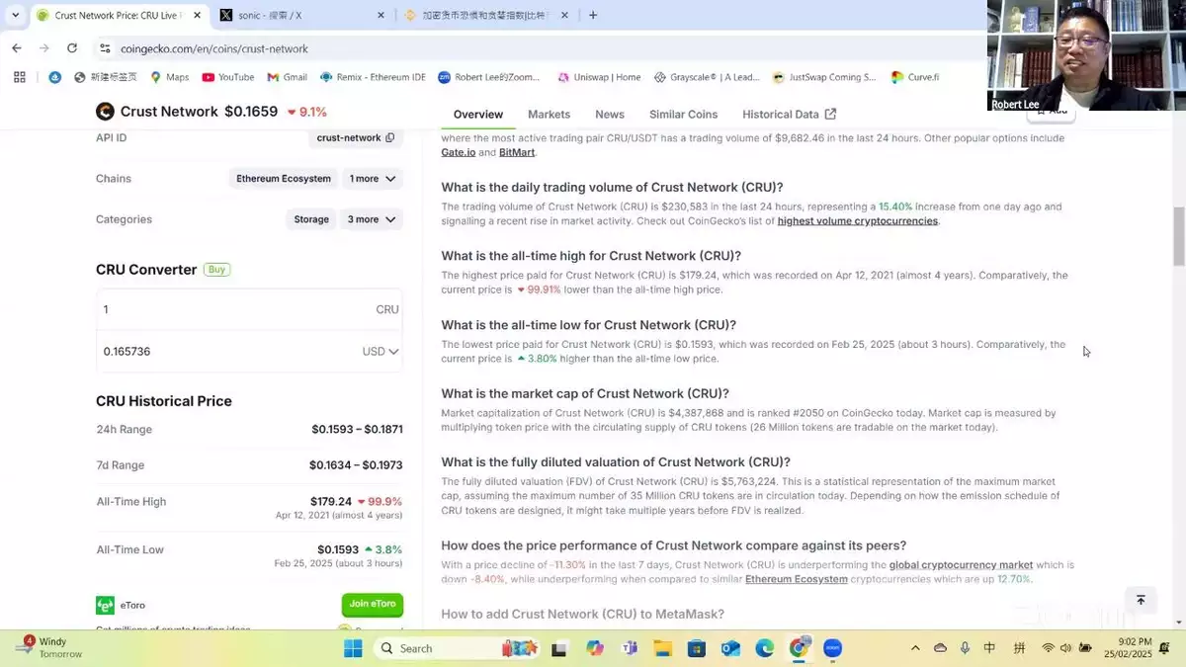This screenshot has width=1186, height=667.
Task: Open Outlook from the taskbar
Action: pos(730,648)
